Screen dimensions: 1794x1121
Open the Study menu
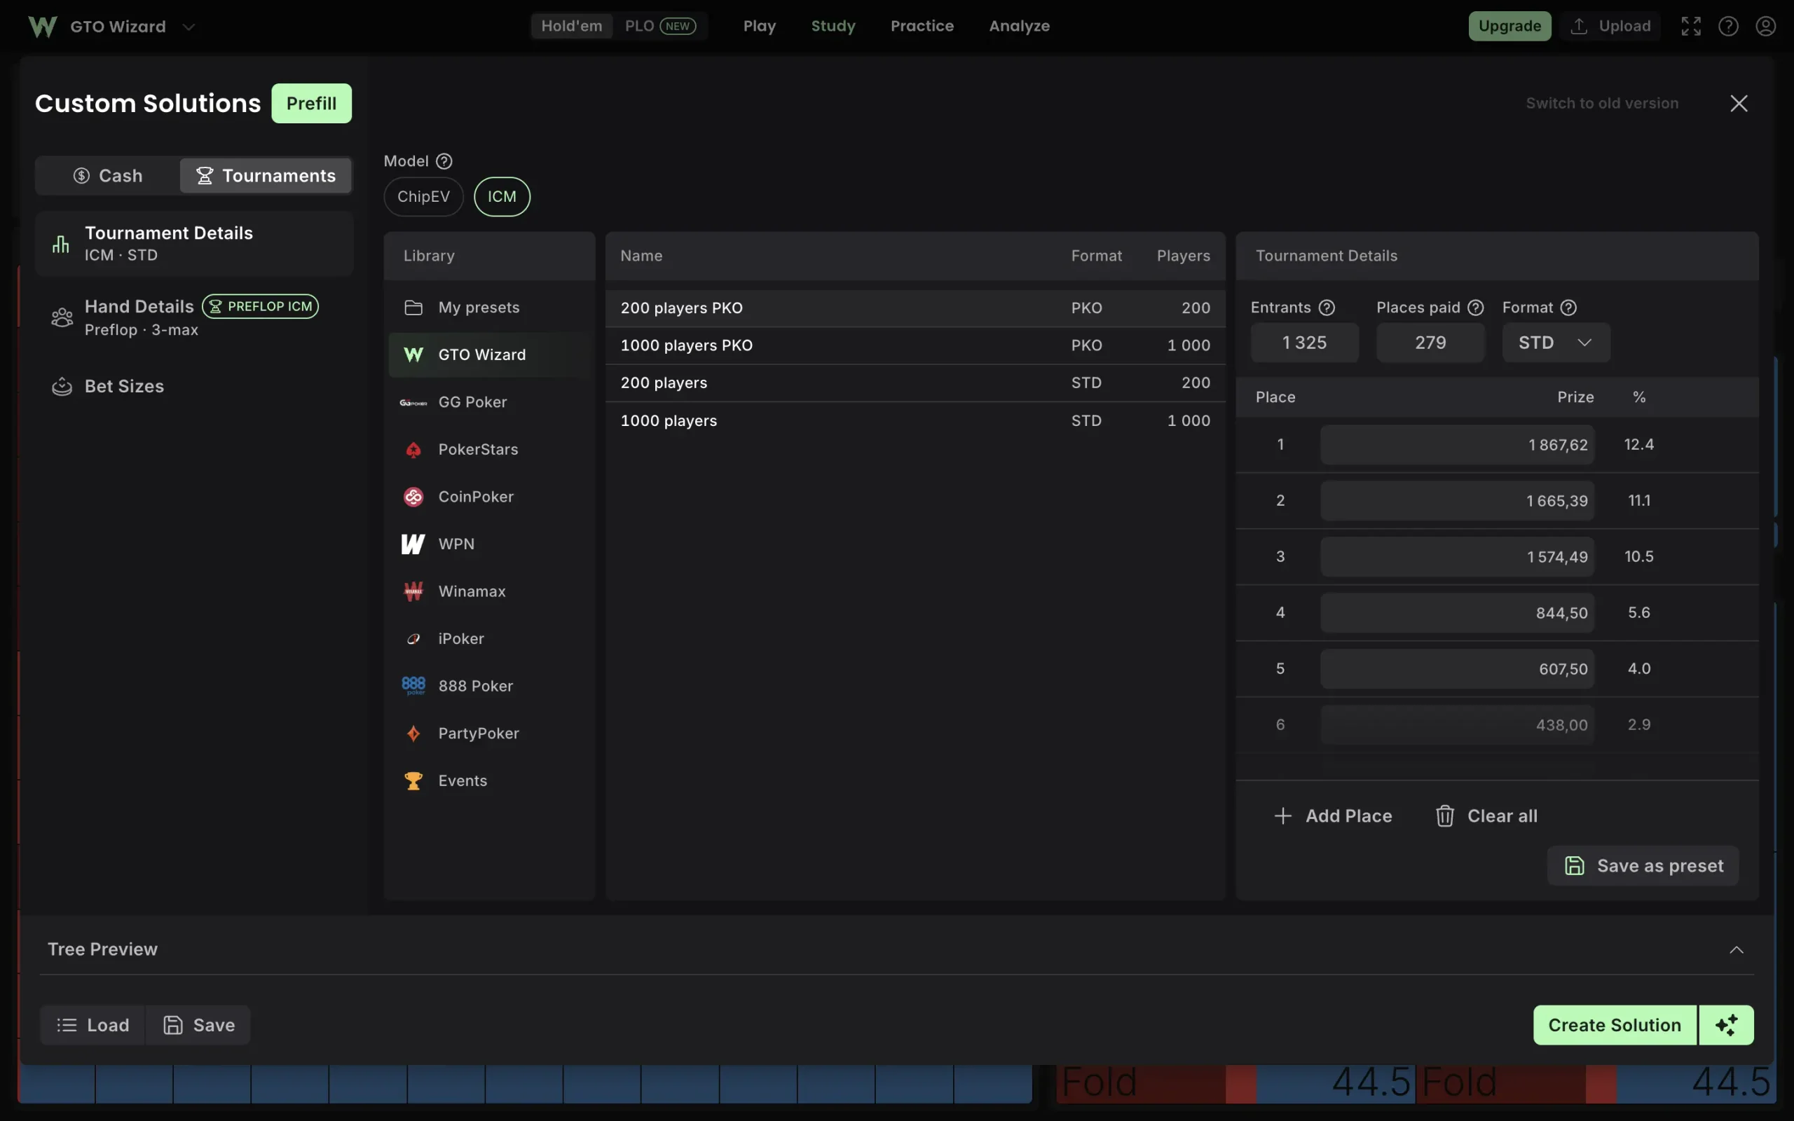tap(833, 26)
